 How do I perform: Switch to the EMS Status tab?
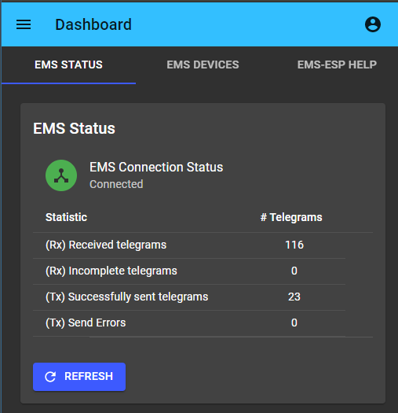click(x=68, y=65)
